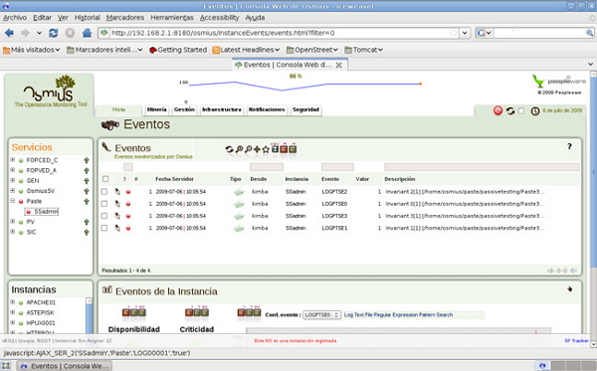
Task: Sort by Descripción column header
Action: [400, 179]
